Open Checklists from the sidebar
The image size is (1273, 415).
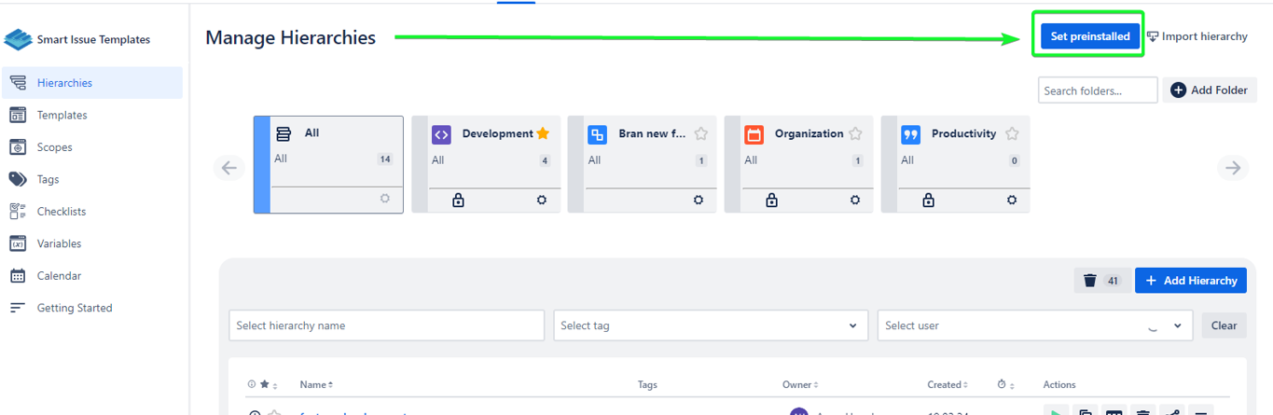(62, 212)
